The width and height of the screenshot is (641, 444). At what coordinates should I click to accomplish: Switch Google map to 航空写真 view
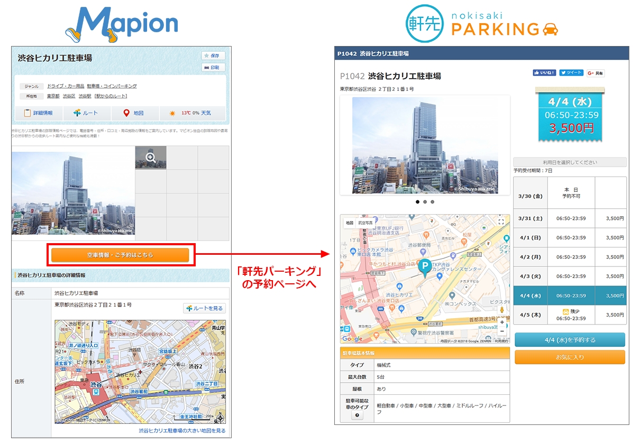pyautogui.click(x=365, y=223)
